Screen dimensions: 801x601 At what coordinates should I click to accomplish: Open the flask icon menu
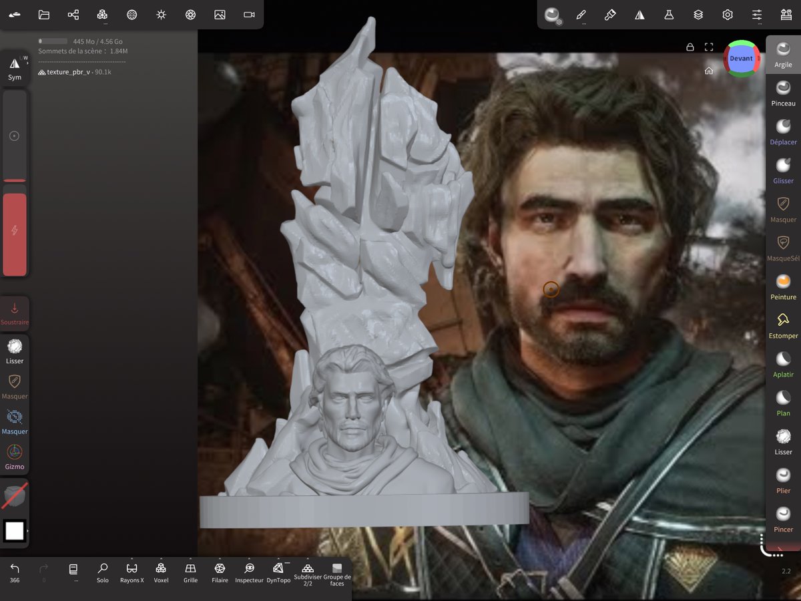669,15
